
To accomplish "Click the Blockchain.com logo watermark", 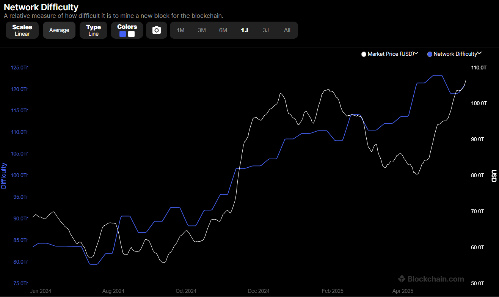I will click(x=431, y=279).
